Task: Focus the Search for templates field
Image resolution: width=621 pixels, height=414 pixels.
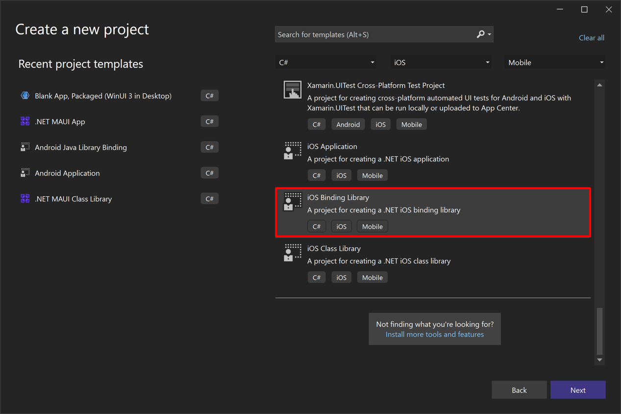Action: tap(375, 34)
